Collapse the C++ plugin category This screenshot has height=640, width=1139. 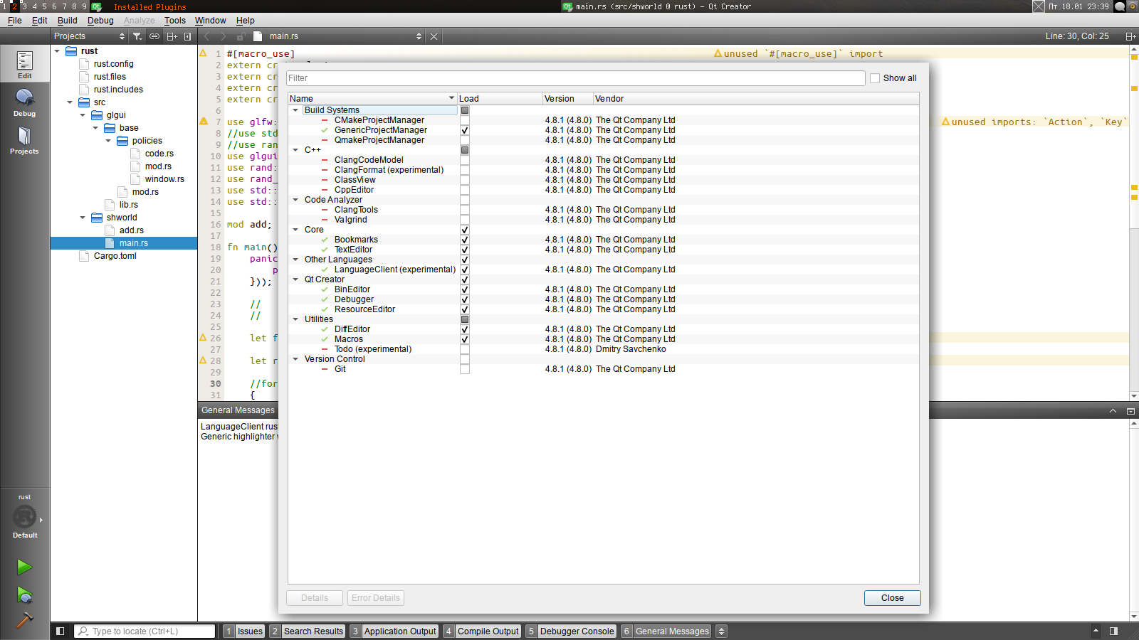[x=295, y=150]
